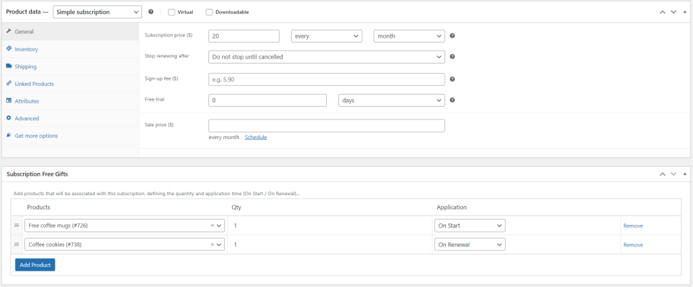Click help icon beside Sign-up fee field
The image size is (693, 287).
click(x=452, y=79)
